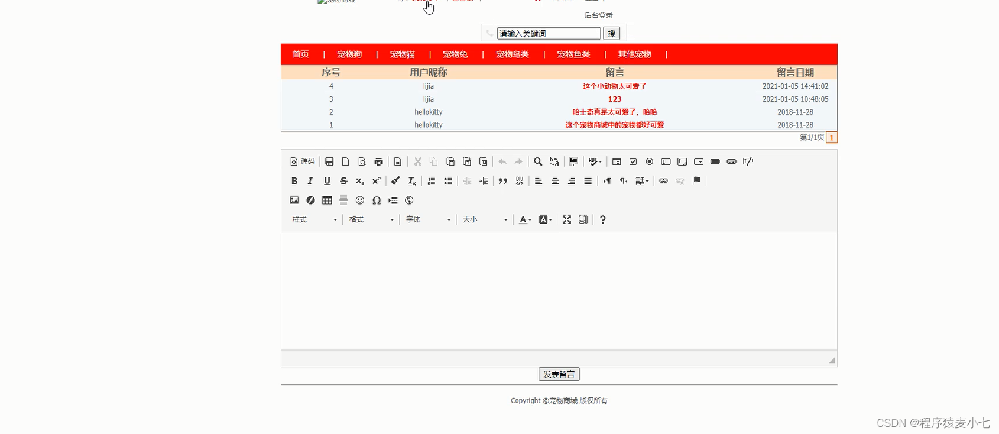The height and width of the screenshot is (434, 999).
Task: Click the Bold formatting icon
Action: tap(294, 181)
